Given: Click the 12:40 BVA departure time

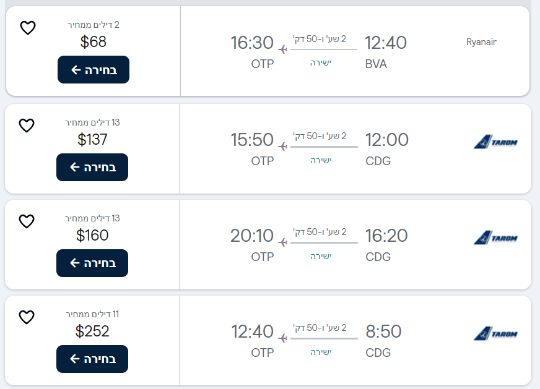Looking at the screenshot, I should (385, 43).
